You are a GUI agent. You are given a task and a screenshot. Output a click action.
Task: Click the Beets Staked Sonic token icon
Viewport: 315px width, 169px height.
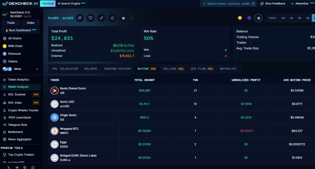pos(54,91)
